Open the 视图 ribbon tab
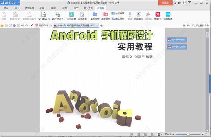 point(65,8)
